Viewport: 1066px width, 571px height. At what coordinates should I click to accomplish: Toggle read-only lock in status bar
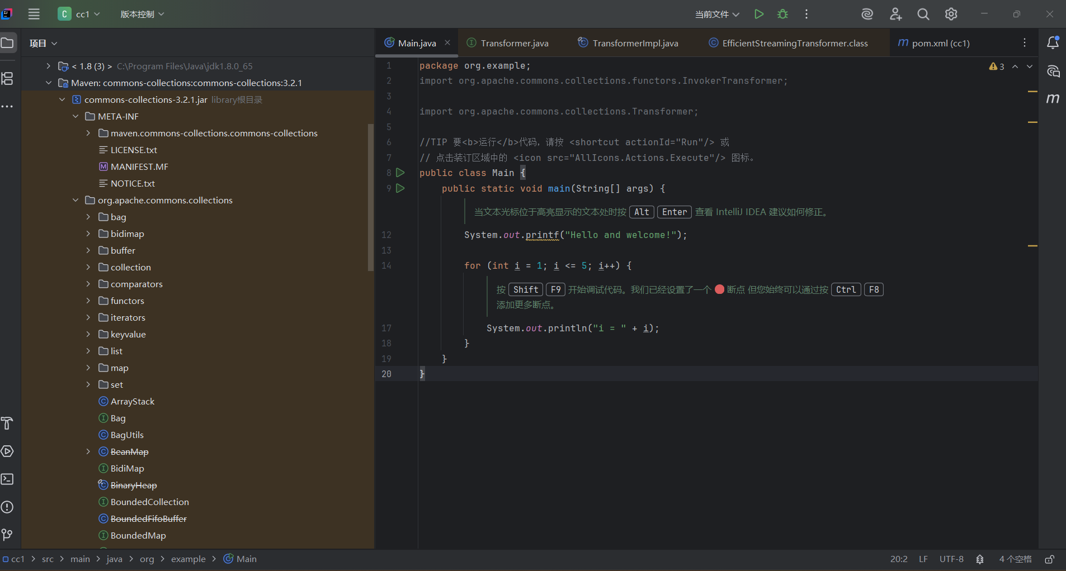[1050, 559]
